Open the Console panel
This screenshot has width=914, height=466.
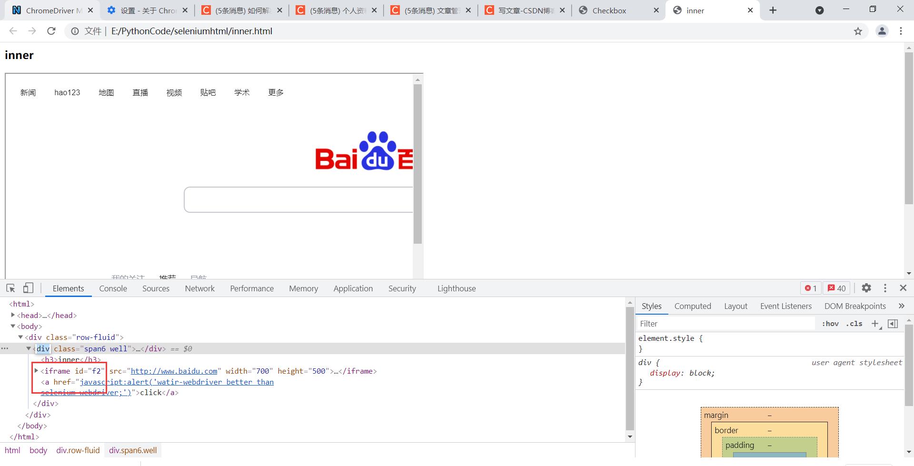tap(113, 288)
